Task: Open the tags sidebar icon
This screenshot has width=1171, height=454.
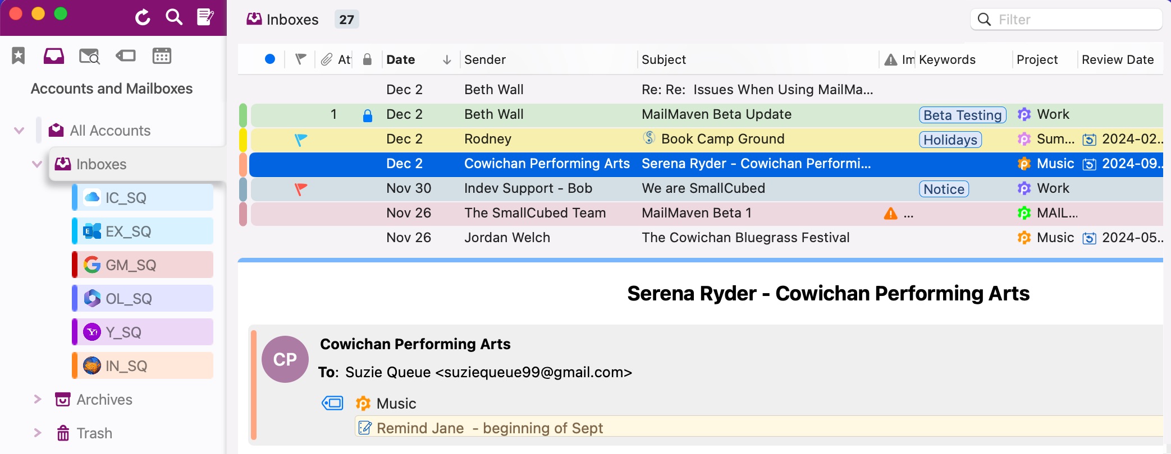Action: (126, 55)
